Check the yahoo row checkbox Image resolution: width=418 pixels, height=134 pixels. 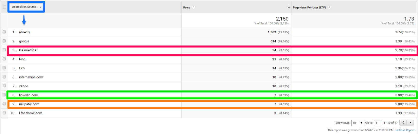point(4,86)
